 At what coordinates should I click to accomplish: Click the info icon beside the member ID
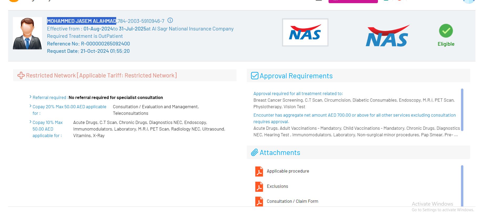(x=170, y=20)
